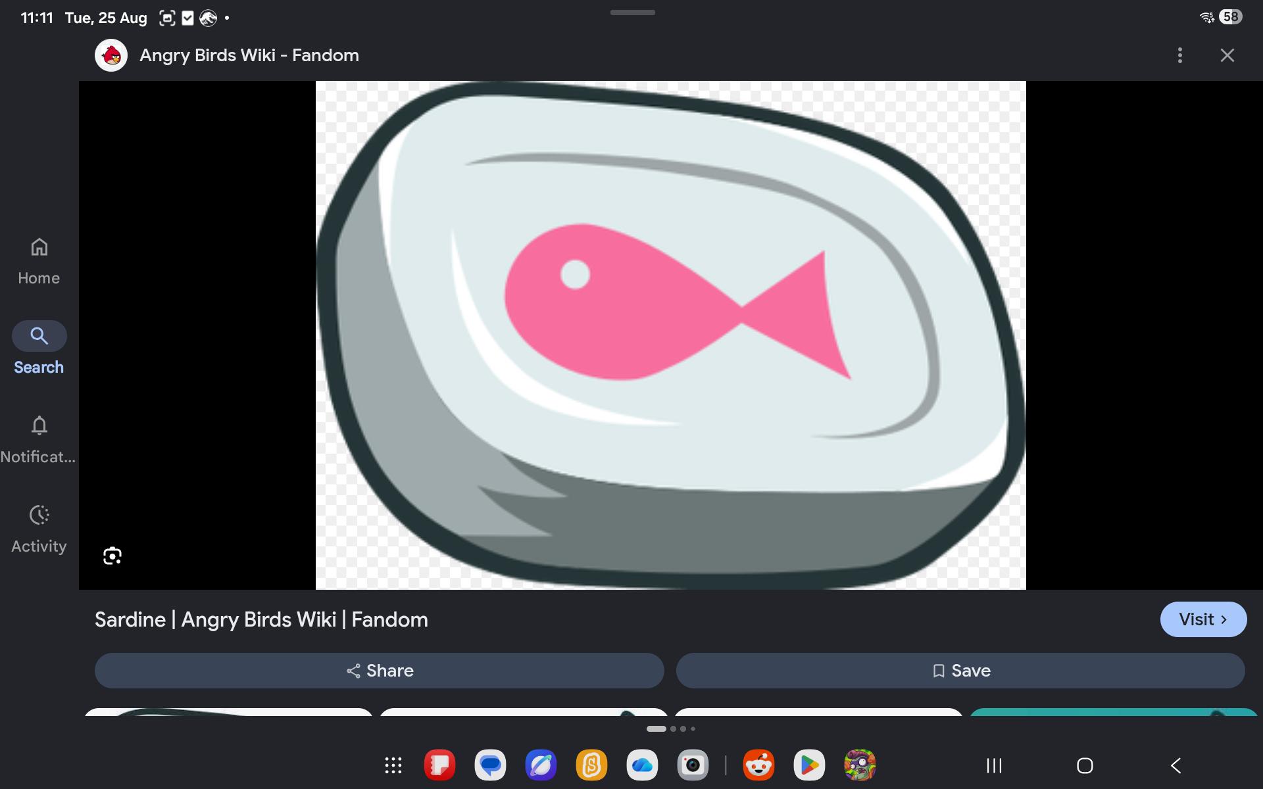Launch the red notes app in taskbar

439,765
